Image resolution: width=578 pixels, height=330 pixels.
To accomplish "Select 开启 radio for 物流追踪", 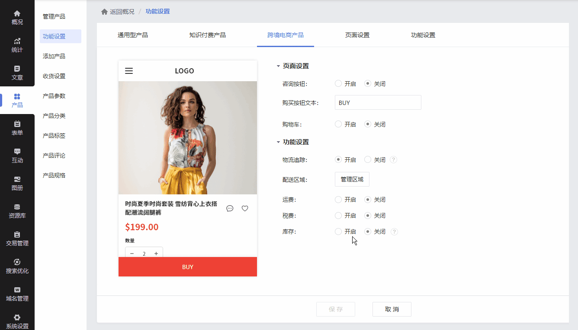I will (338, 160).
